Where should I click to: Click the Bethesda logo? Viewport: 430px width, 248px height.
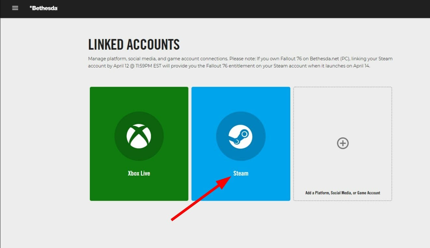point(44,8)
